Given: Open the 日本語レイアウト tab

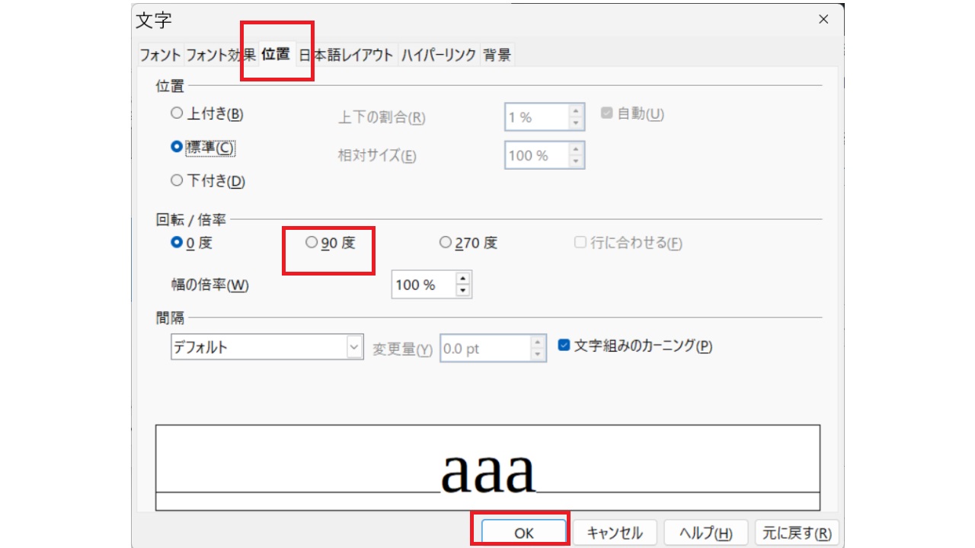Looking at the screenshot, I should point(350,54).
